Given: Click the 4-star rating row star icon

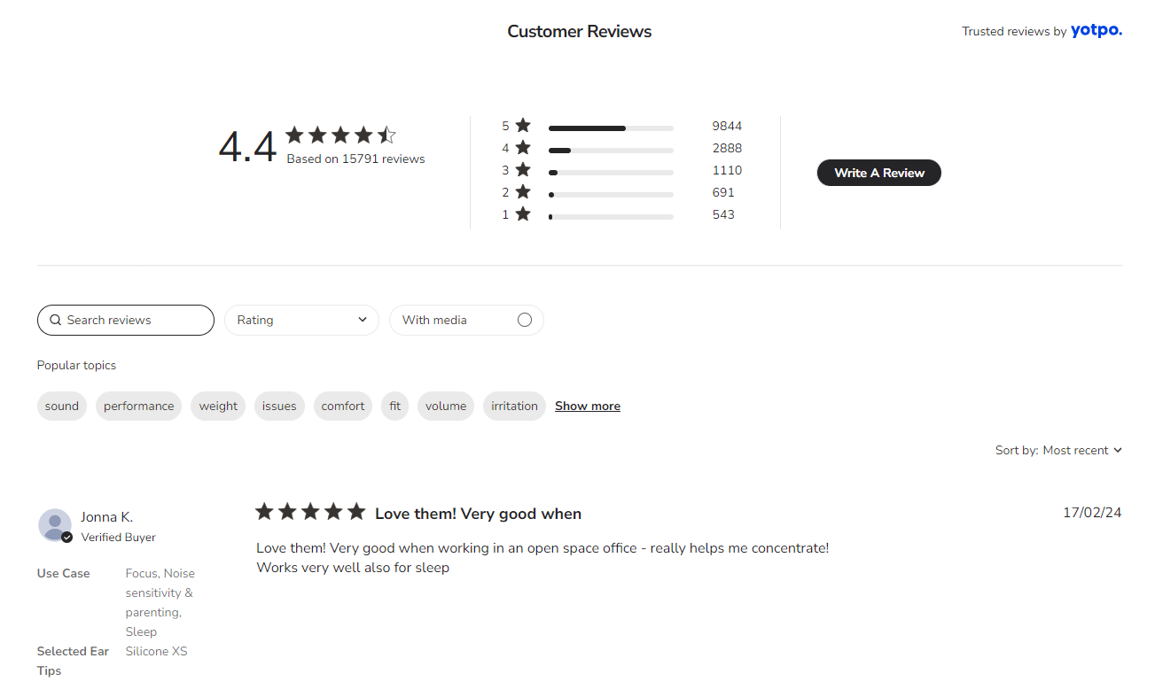Looking at the screenshot, I should click(523, 148).
